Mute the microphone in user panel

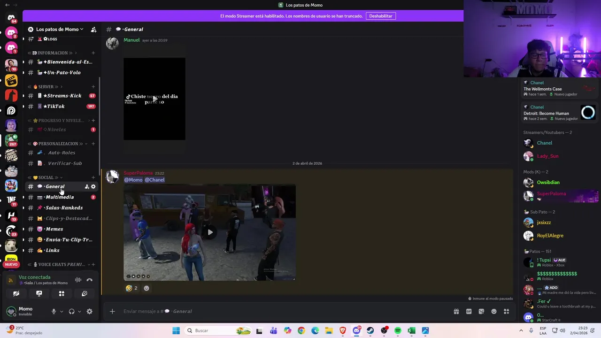pyautogui.click(x=54, y=311)
